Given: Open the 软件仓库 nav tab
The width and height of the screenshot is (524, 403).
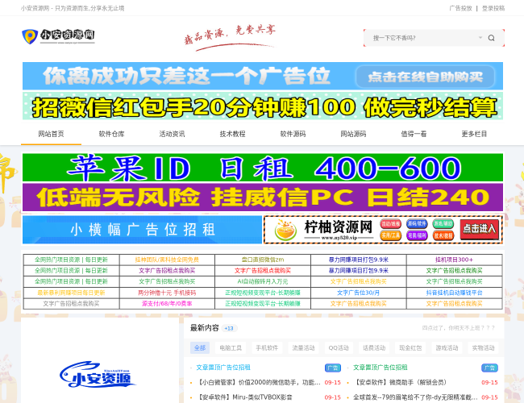Looking at the screenshot, I should [111, 134].
